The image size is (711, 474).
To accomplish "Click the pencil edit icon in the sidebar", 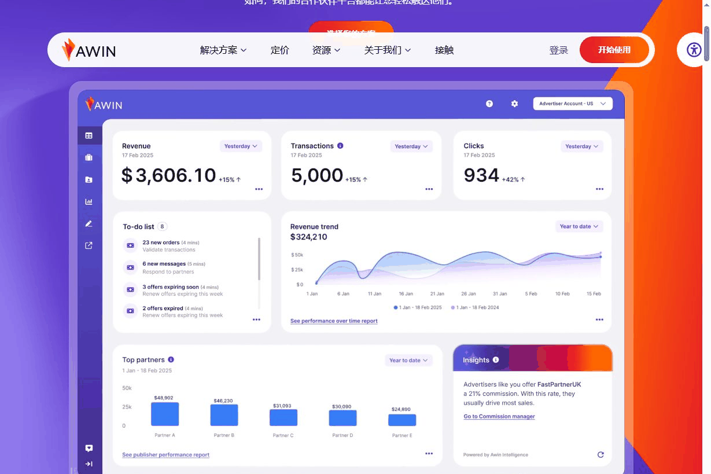I will [x=89, y=223].
